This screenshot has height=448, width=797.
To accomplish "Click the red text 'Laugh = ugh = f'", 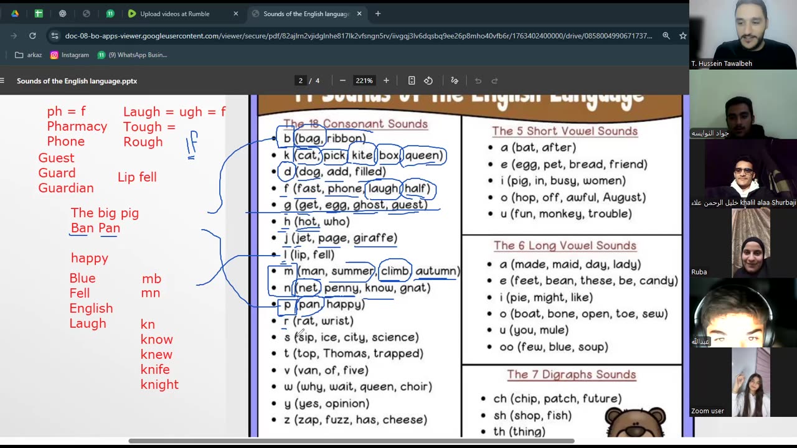I will point(174,112).
